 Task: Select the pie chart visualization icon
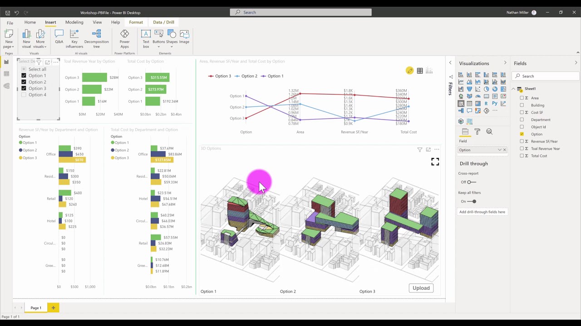(x=486, y=89)
